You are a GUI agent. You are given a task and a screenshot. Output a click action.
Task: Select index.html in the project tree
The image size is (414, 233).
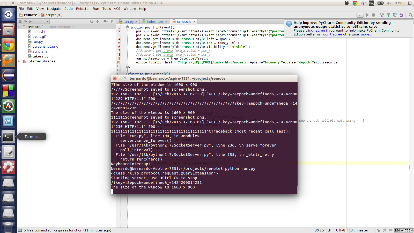coord(41,32)
